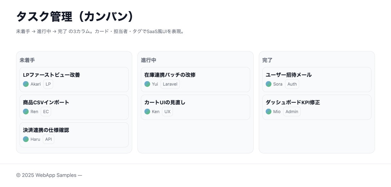Viewport: 391px width, 187px height.
Task: Select the Laravel tag badge
Action: tap(170, 84)
